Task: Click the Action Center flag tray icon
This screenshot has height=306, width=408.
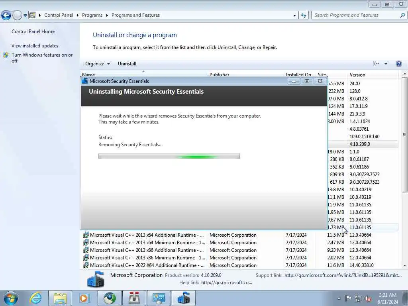Action: click(348, 298)
